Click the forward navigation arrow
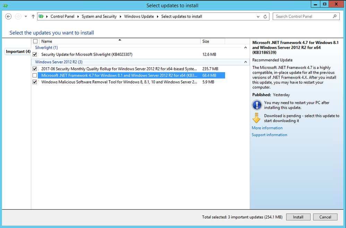Screen dimensions: 346x228 pos(17,16)
